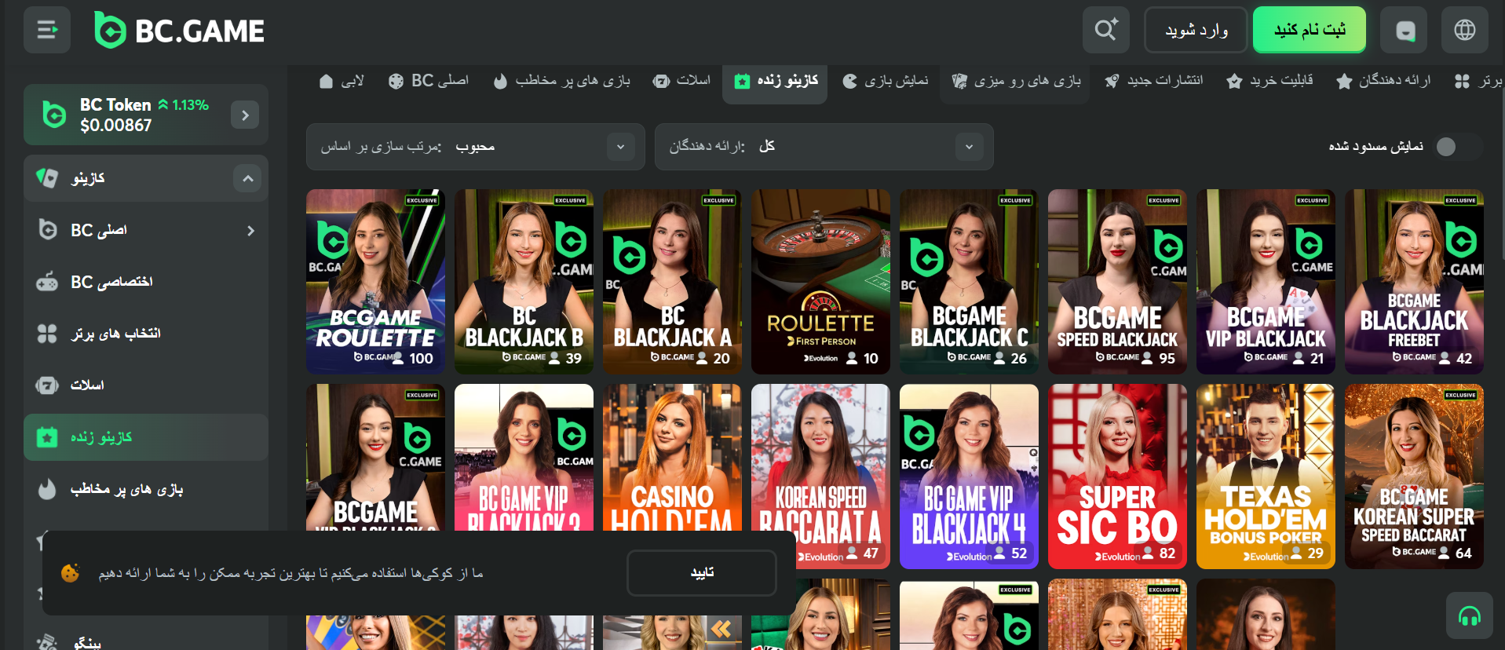Viewport: 1505px width, 650px height.
Task: Switch to the نمایش بازی tab
Action: point(886,81)
